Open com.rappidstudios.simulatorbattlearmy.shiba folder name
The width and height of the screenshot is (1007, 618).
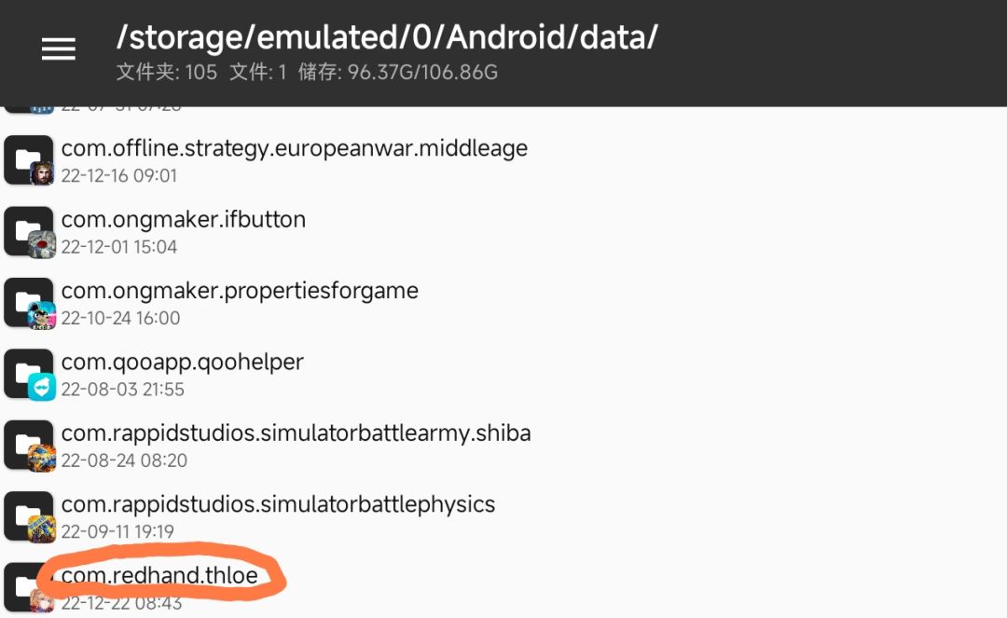(296, 433)
